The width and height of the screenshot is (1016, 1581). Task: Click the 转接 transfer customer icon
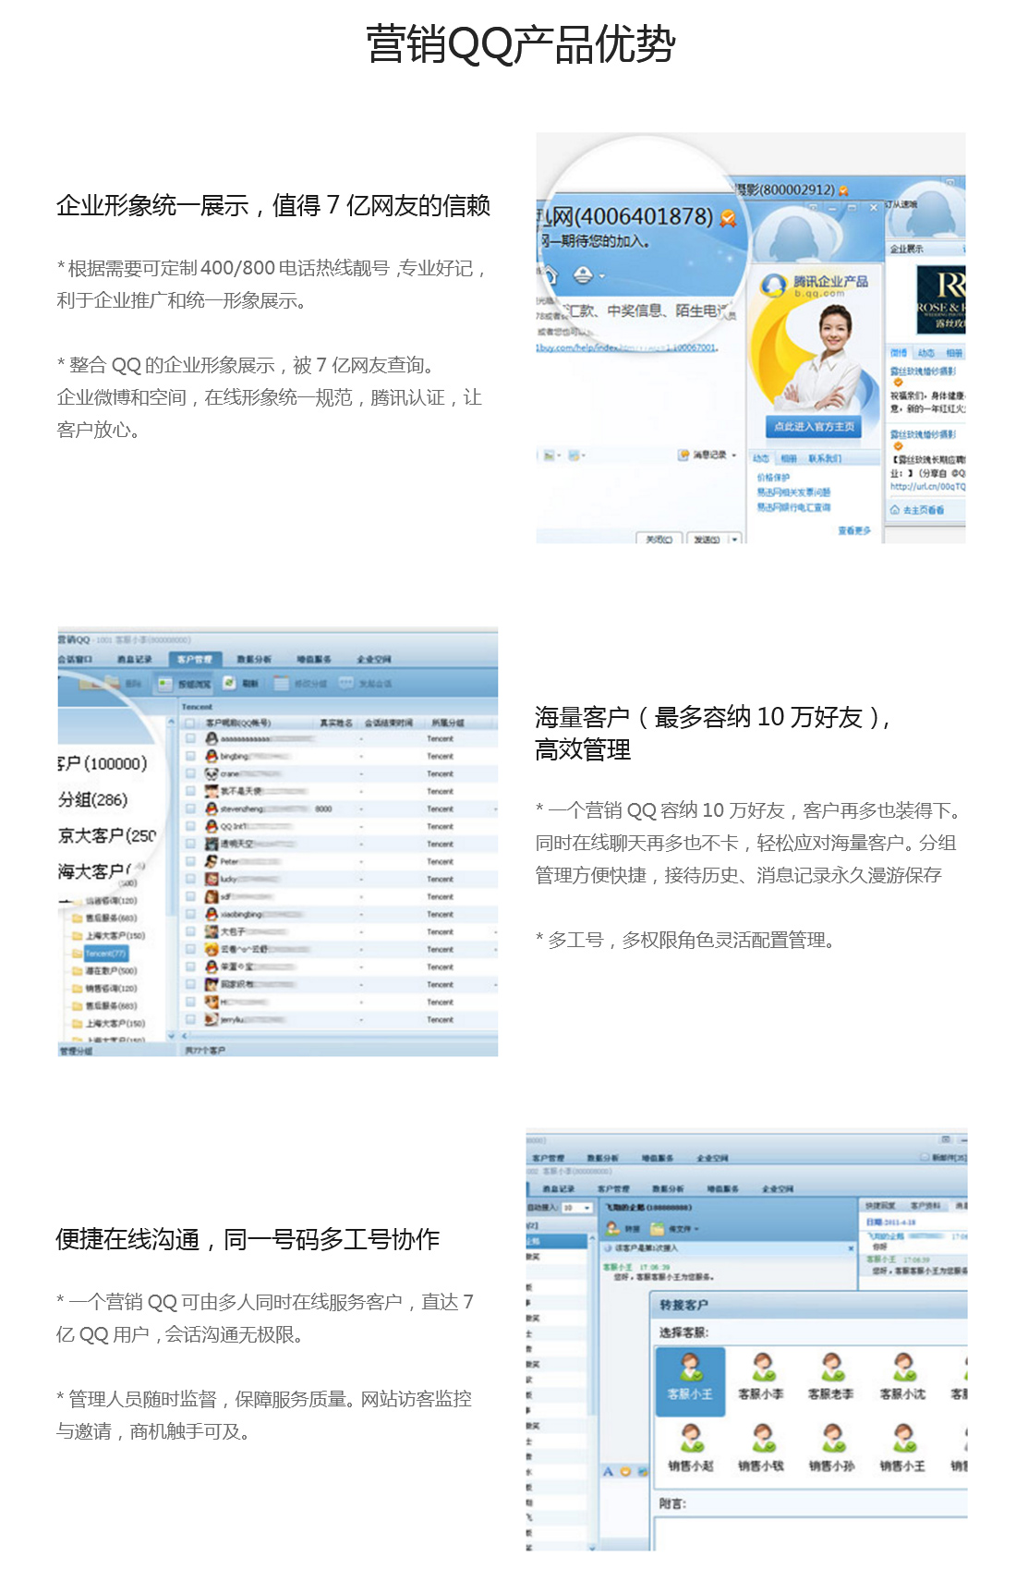[x=613, y=1228]
